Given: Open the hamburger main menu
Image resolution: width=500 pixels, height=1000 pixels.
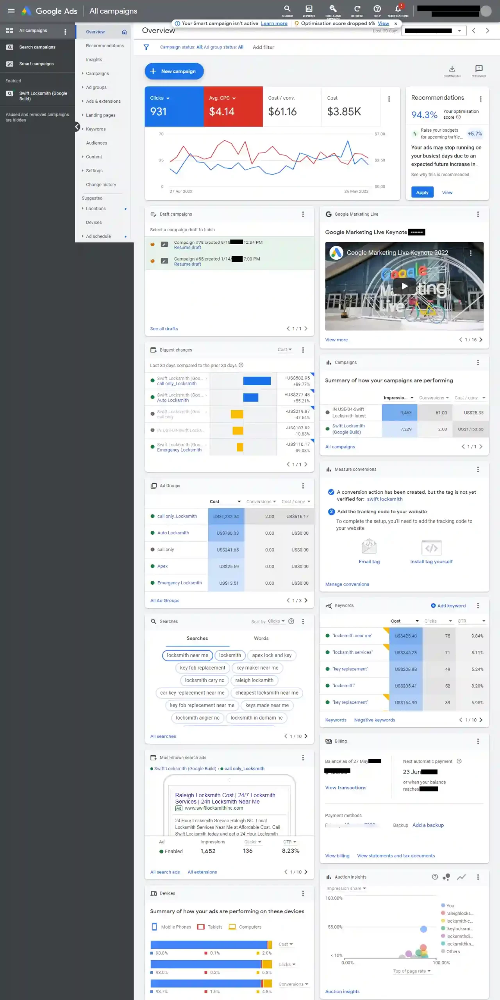Looking at the screenshot, I should point(11,11).
